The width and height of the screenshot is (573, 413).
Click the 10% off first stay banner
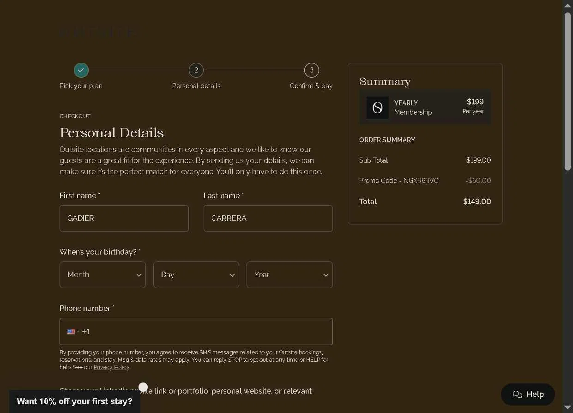click(x=75, y=401)
